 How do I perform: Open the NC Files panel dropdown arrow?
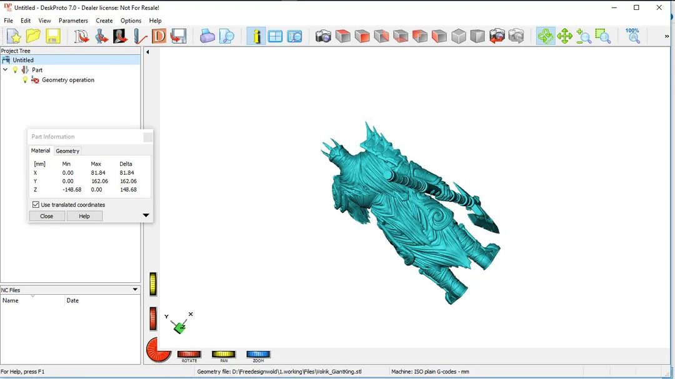pyautogui.click(x=135, y=290)
